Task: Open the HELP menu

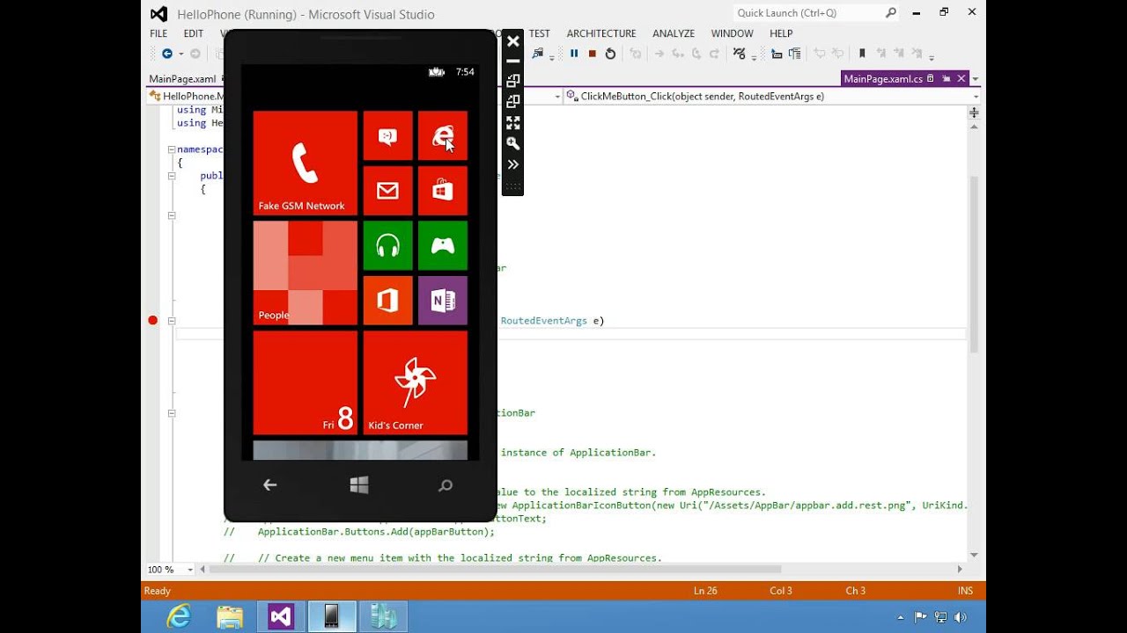Action: coord(781,33)
